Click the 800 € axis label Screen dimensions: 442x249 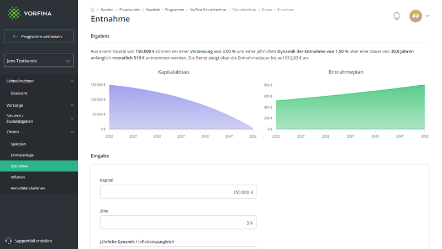point(268,85)
